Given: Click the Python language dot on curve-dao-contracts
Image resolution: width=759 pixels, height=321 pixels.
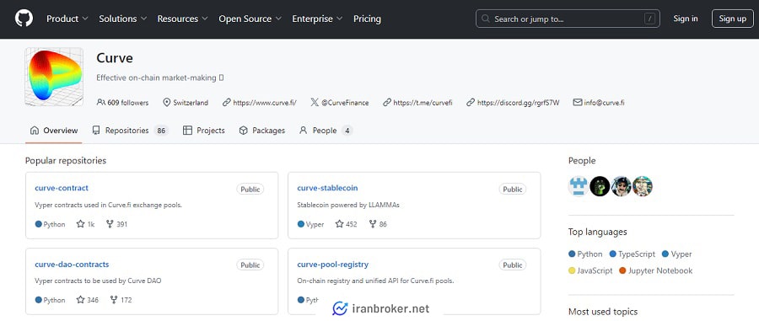Looking at the screenshot, I should (x=38, y=300).
